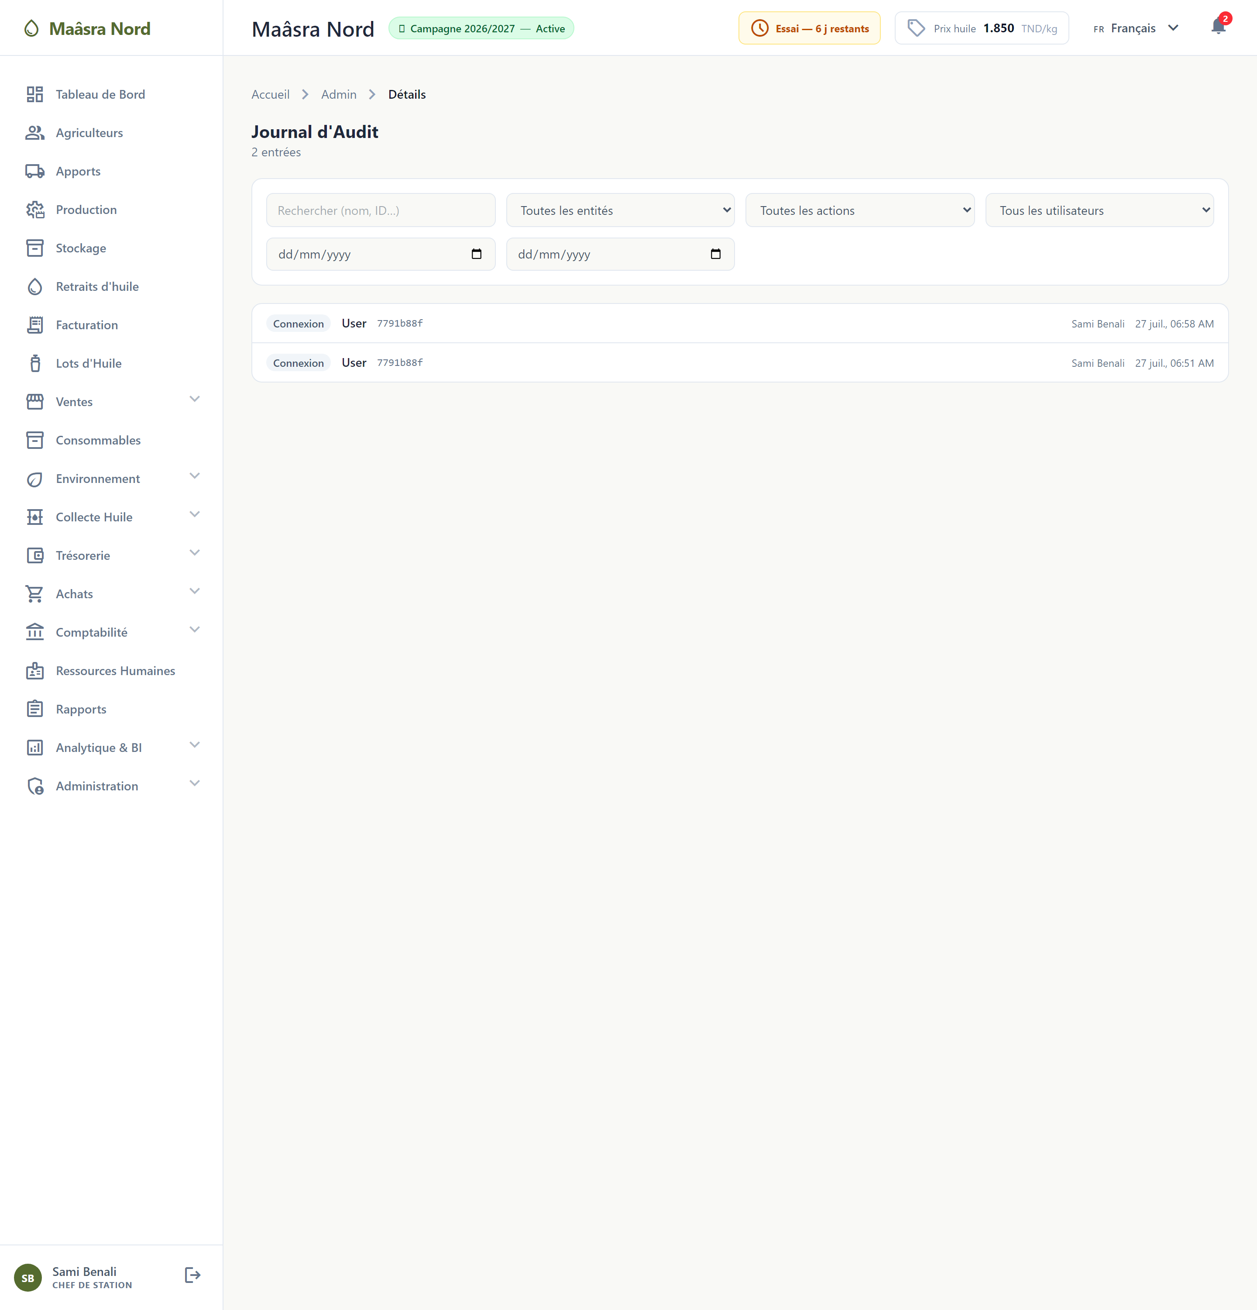Open the Toutes les actions dropdown
The image size is (1257, 1310).
tap(860, 210)
